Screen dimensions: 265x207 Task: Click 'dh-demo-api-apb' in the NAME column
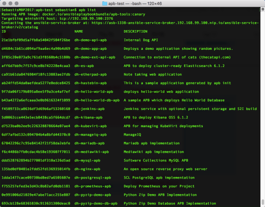click(91, 40)
